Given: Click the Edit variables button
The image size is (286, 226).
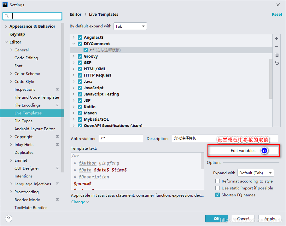Looking at the screenshot, I should click(243, 151).
